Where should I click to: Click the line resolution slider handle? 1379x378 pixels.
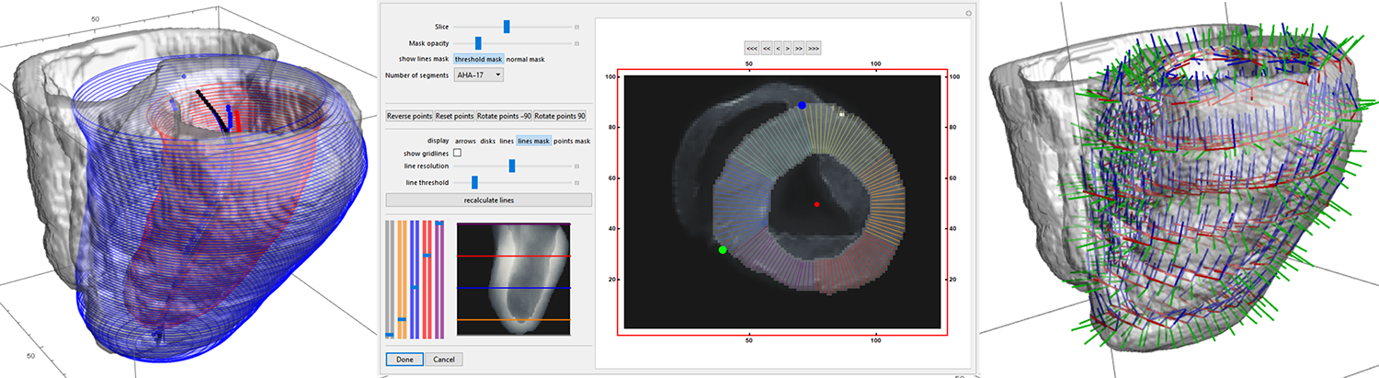[512, 166]
